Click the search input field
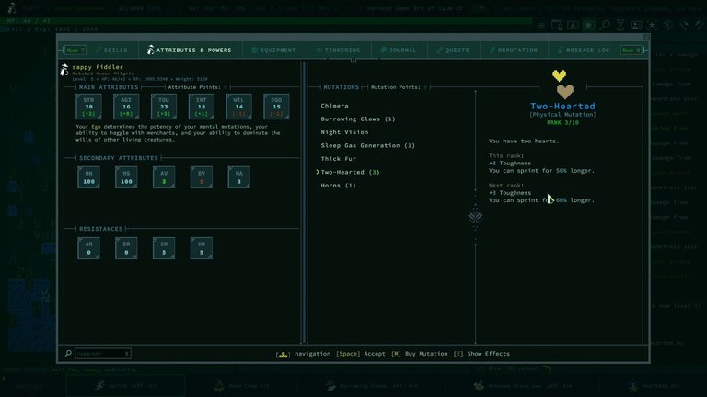Viewport: 707px width, 397px height. click(99, 354)
